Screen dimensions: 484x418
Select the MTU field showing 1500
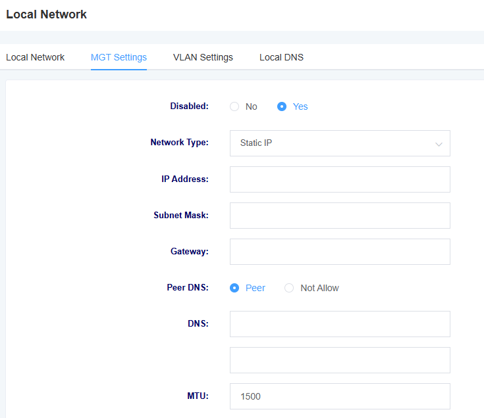340,396
